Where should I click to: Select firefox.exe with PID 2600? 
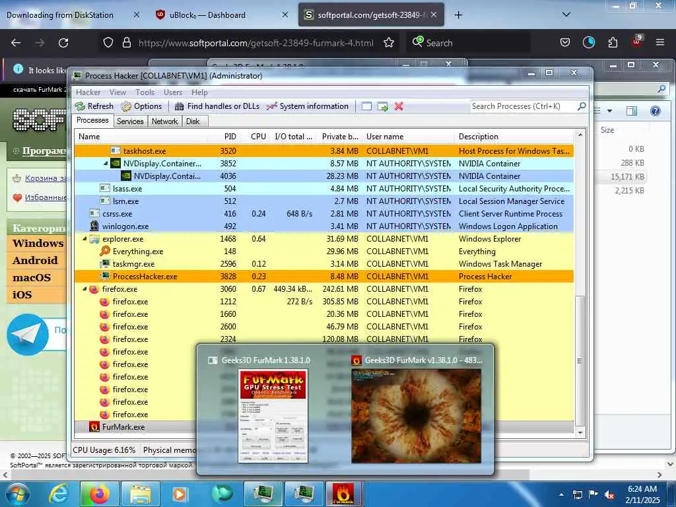pyautogui.click(x=323, y=326)
